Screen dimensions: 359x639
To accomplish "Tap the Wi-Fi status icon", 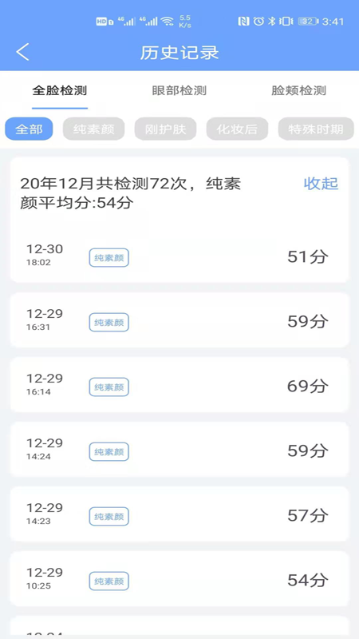I will click(x=167, y=22).
